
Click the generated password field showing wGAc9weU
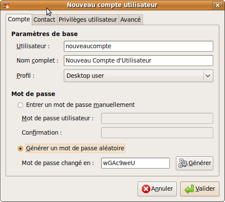pyautogui.click(x=136, y=163)
